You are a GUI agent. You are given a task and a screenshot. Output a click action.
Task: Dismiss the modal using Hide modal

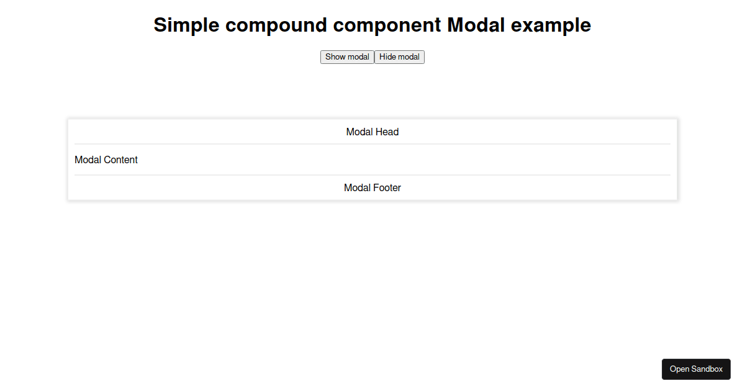click(399, 56)
